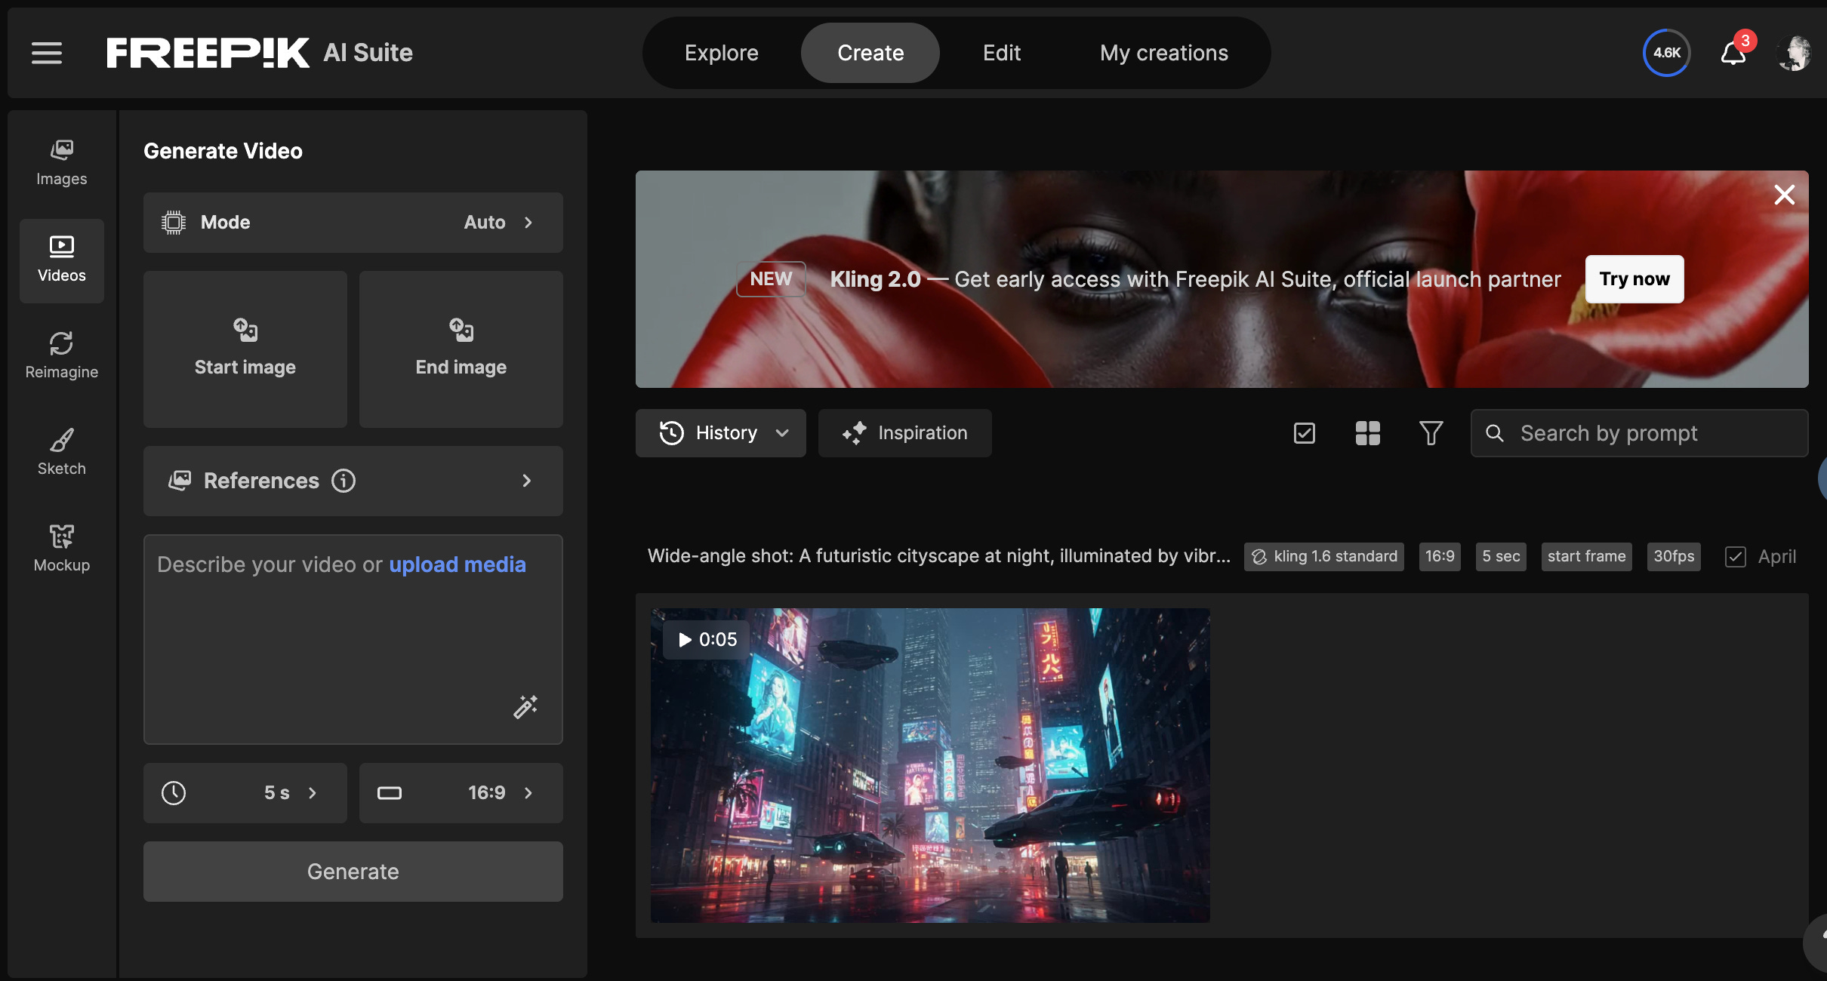This screenshot has width=1827, height=981.
Task: Open the Images tool in sidebar
Action: click(61, 162)
